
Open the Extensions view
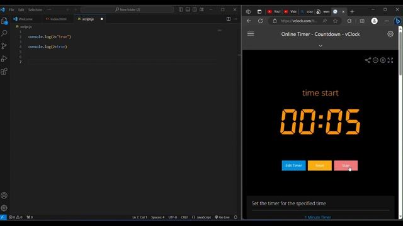click(4, 71)
